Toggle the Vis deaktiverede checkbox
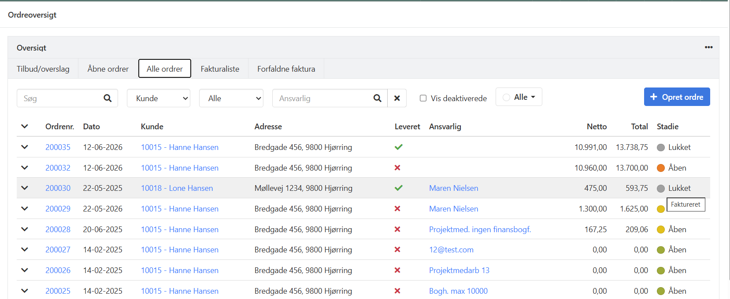 pos(423,98)
